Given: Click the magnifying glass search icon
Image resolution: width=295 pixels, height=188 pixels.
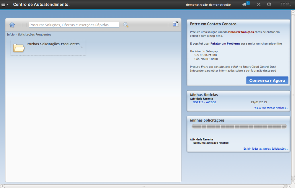Looking at the screenshot, I should [126, 25].
